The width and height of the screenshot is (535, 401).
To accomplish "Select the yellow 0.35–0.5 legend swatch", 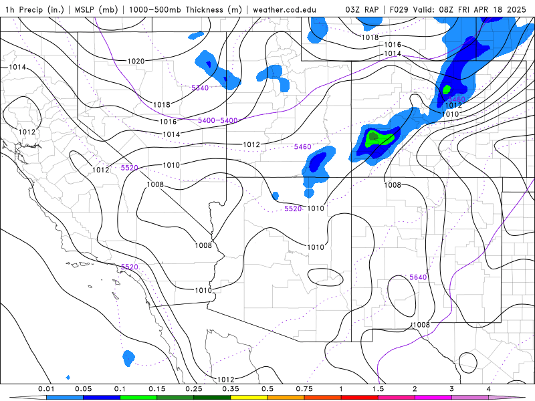I will (x=249, y=398).
